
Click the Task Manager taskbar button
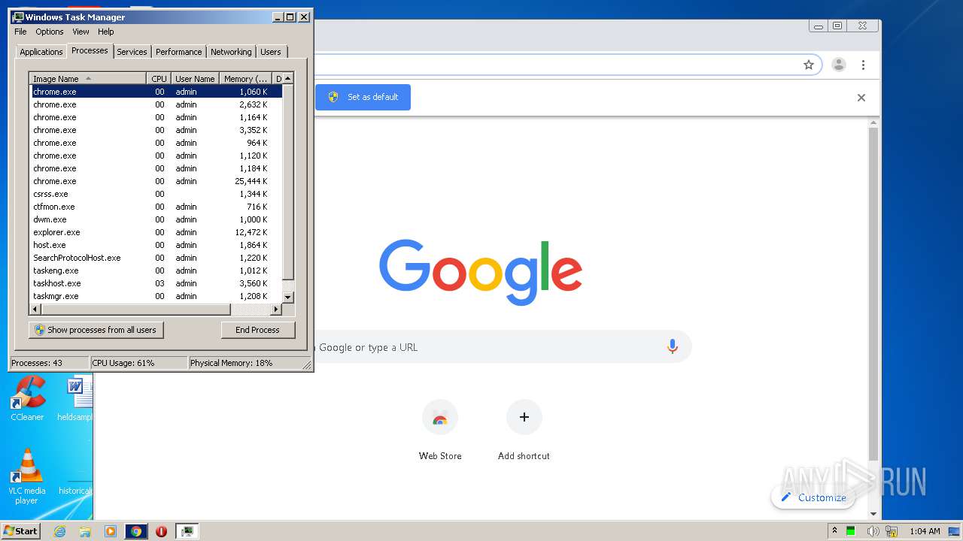[187, 531]
